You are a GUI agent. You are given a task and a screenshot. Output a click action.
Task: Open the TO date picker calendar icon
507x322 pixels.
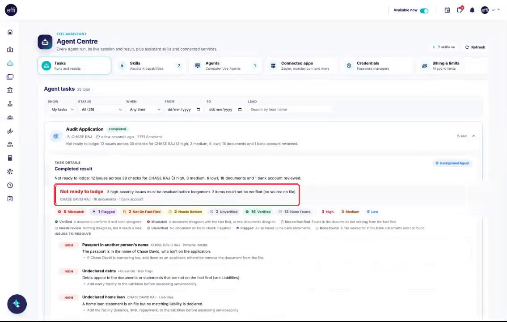point(240,110)
